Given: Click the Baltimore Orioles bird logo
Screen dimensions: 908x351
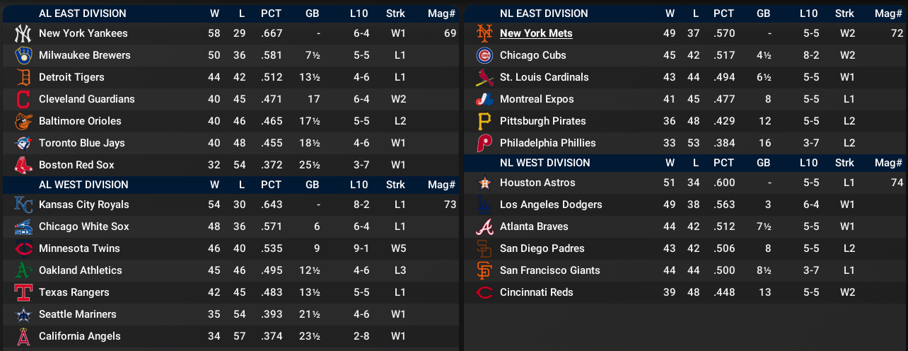Looking at the screenshot, I should (23, 121).
